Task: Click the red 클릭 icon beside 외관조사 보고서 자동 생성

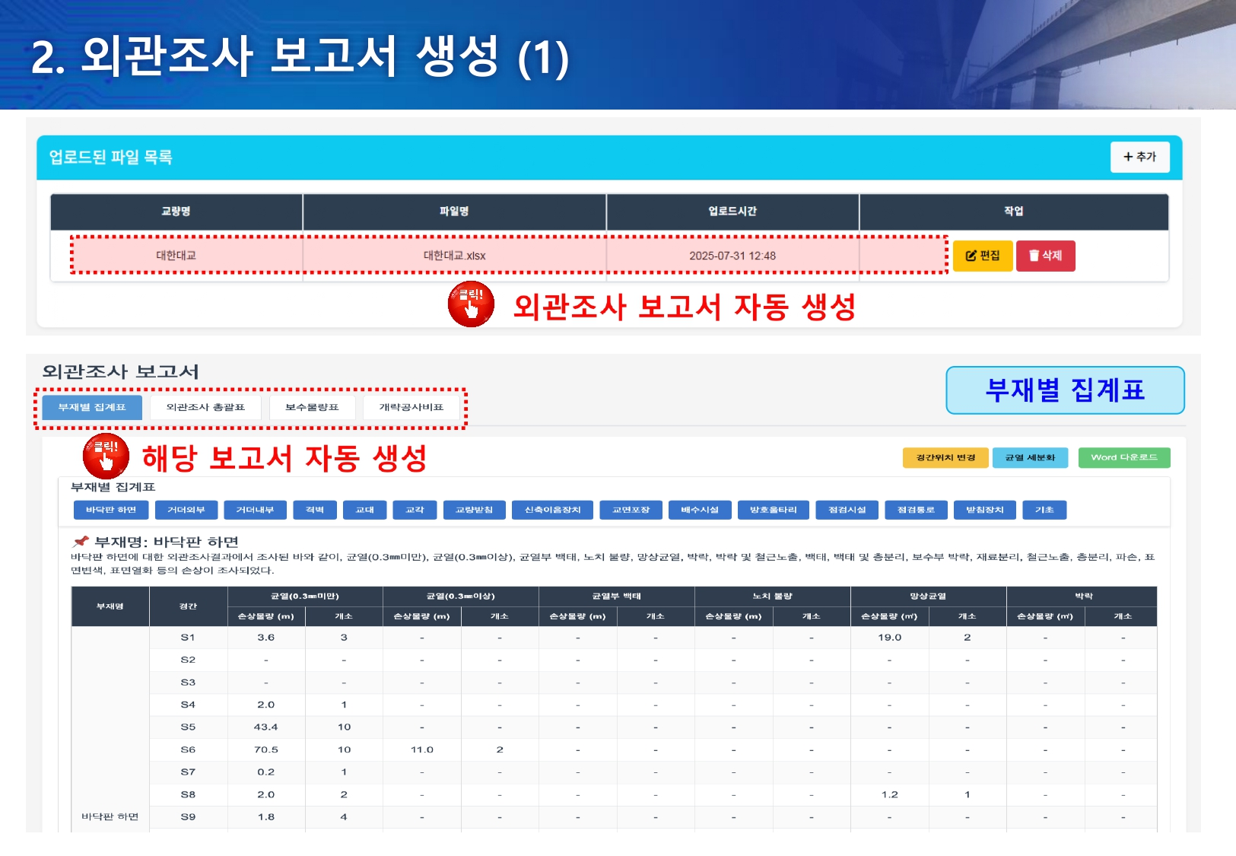Action: pyautogui.click(x=471, y=304)
